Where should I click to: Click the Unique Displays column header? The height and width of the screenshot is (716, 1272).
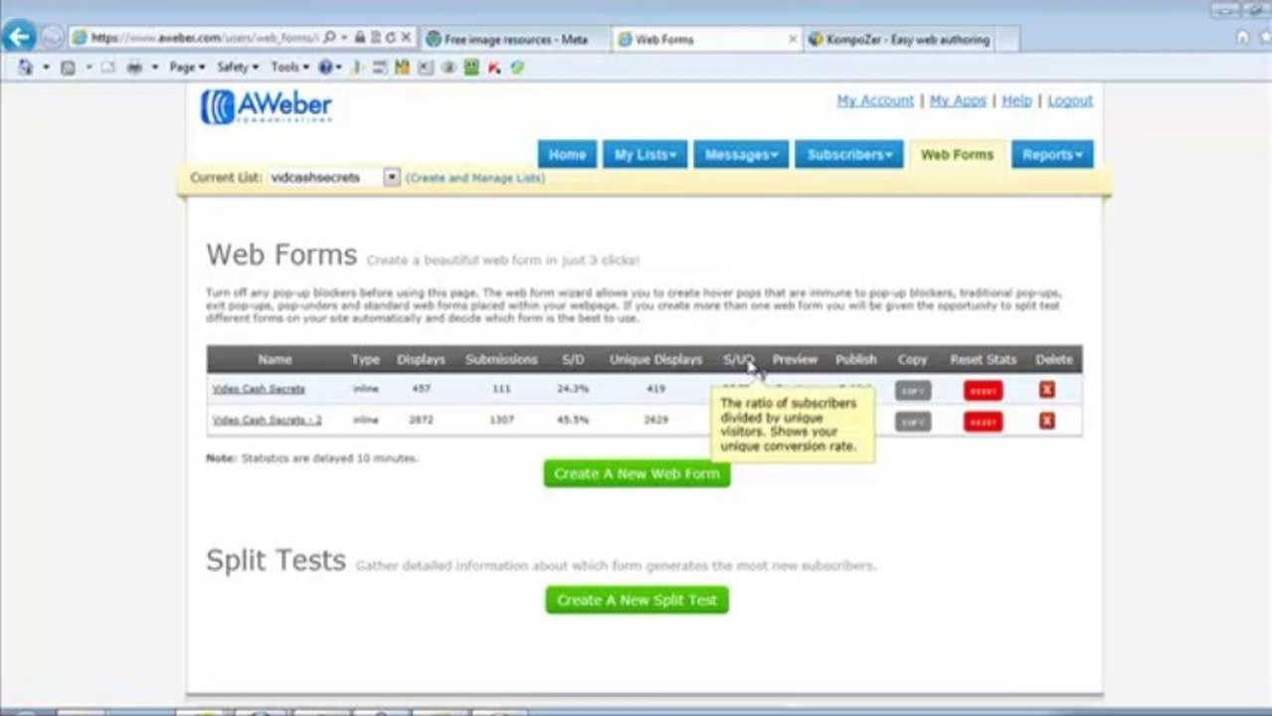(x=655, y=359)
